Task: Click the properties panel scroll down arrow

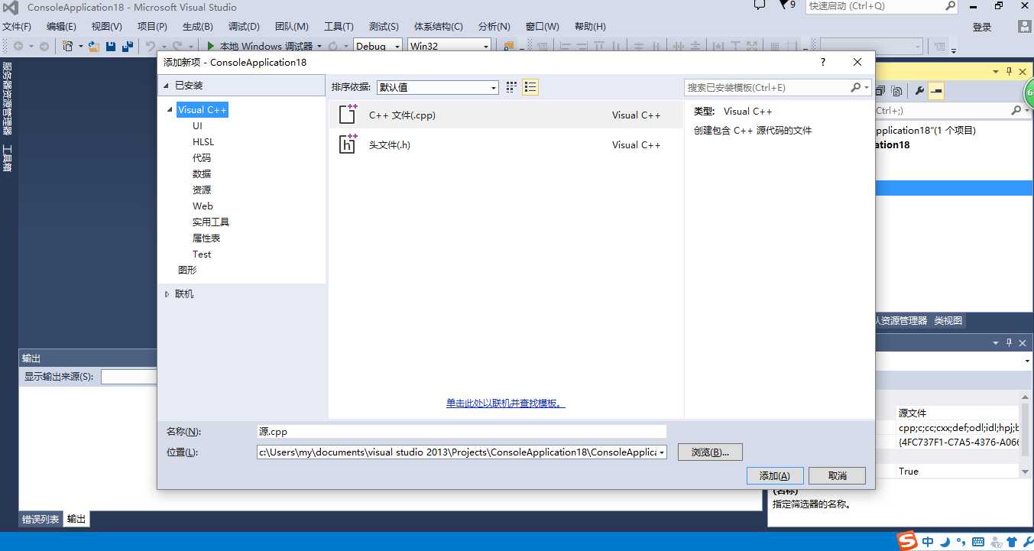Action: (x=1026, y=472)
